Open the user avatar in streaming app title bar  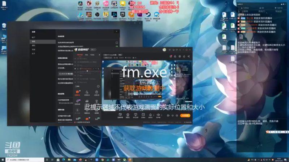tap(164, 50)
